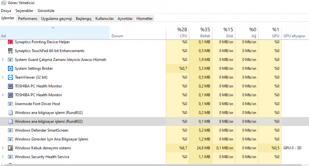The height and width of the screenshot is (166, 309).
Task: Click the Rundll32 icon in the 0,2 MB row
Action: coord(10,113)
